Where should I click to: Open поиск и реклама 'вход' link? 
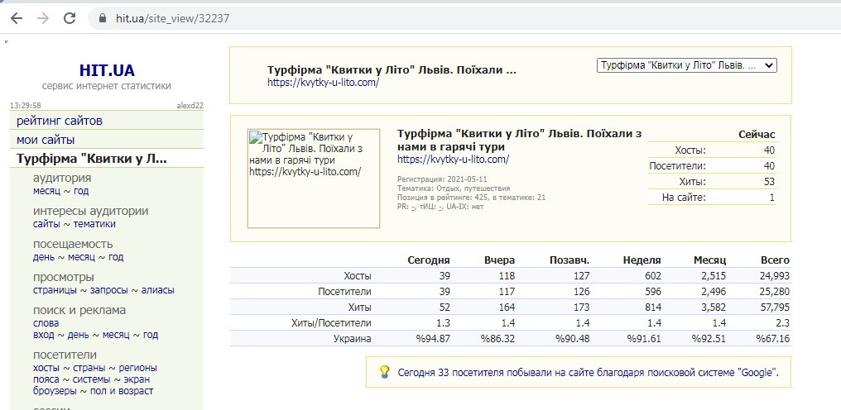pos(44,335)
